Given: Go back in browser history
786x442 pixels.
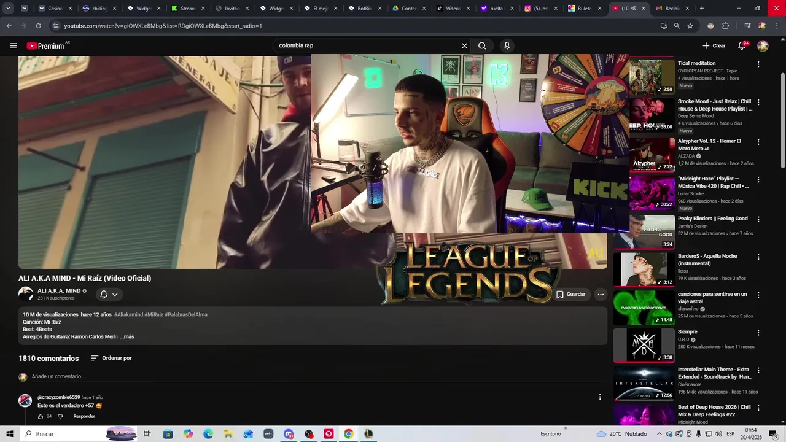Looking at the screenshot, I should tap(9, 26).
